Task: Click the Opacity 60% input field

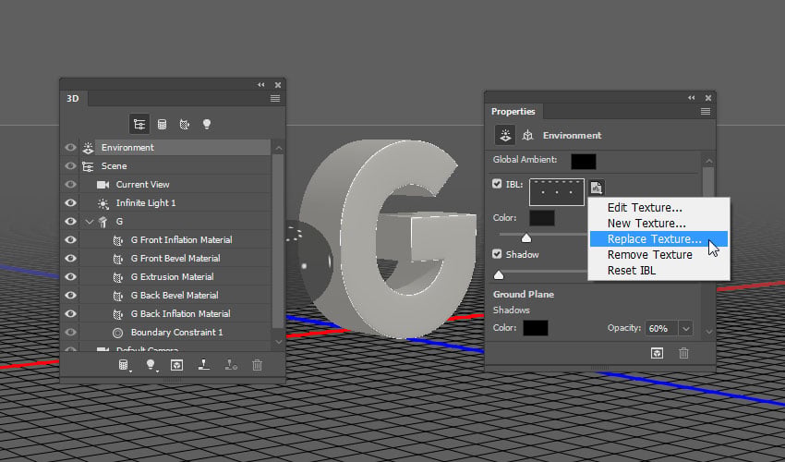Action: tap(661, 329)
